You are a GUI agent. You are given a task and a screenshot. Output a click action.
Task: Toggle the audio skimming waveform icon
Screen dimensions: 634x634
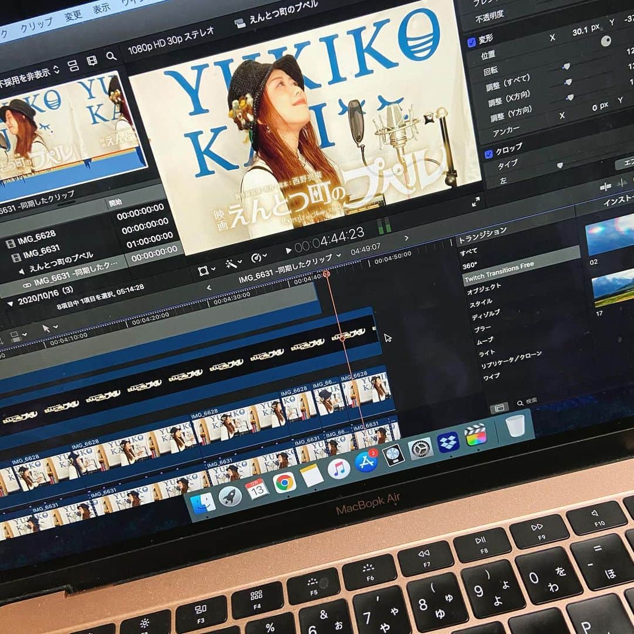pyautogui.click(x=622, y=183)
